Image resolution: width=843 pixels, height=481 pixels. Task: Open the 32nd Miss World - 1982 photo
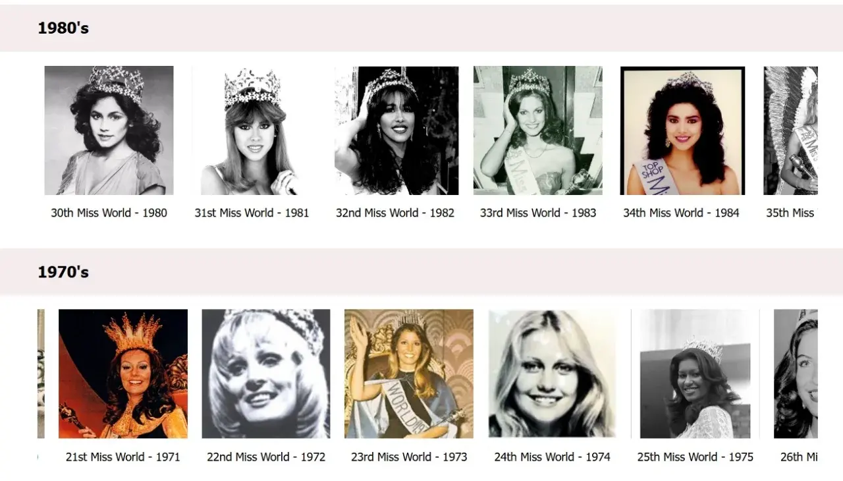pyautogui.click(x=396, y=130)
